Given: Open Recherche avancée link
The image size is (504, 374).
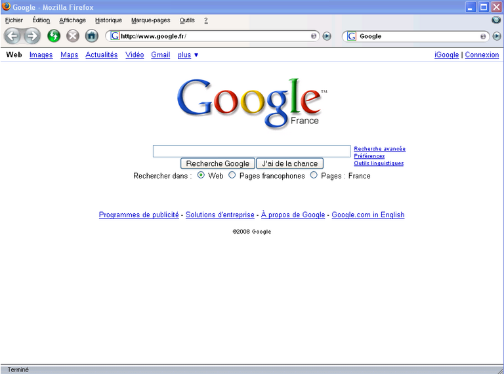Looking at the screenshot, I should [379, 149].
